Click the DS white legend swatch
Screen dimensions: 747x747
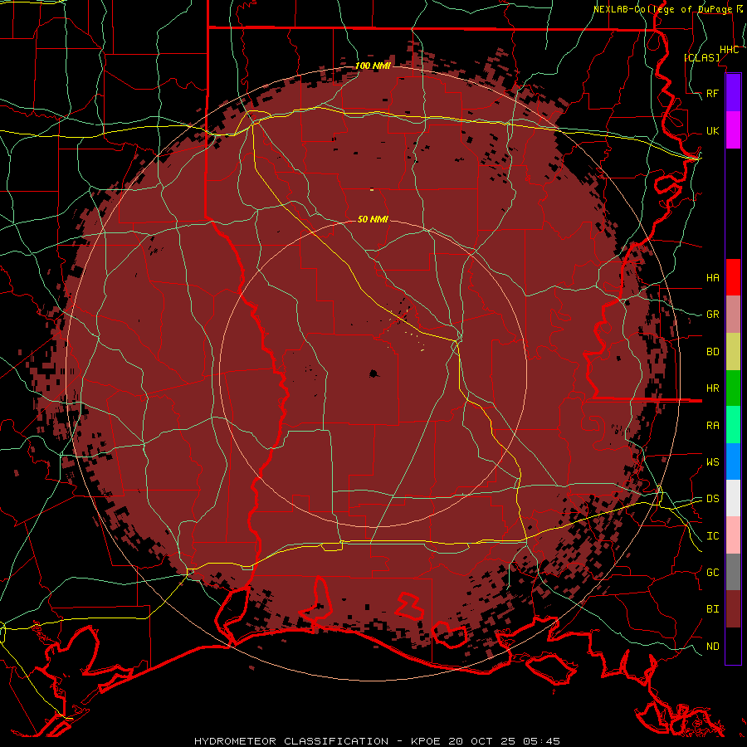[x=733, y=498]
